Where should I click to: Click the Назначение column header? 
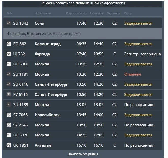[42, 13]
